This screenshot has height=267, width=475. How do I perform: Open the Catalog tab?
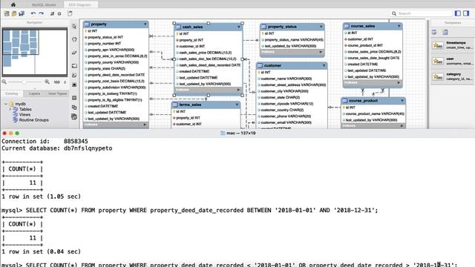coord(12,94)
